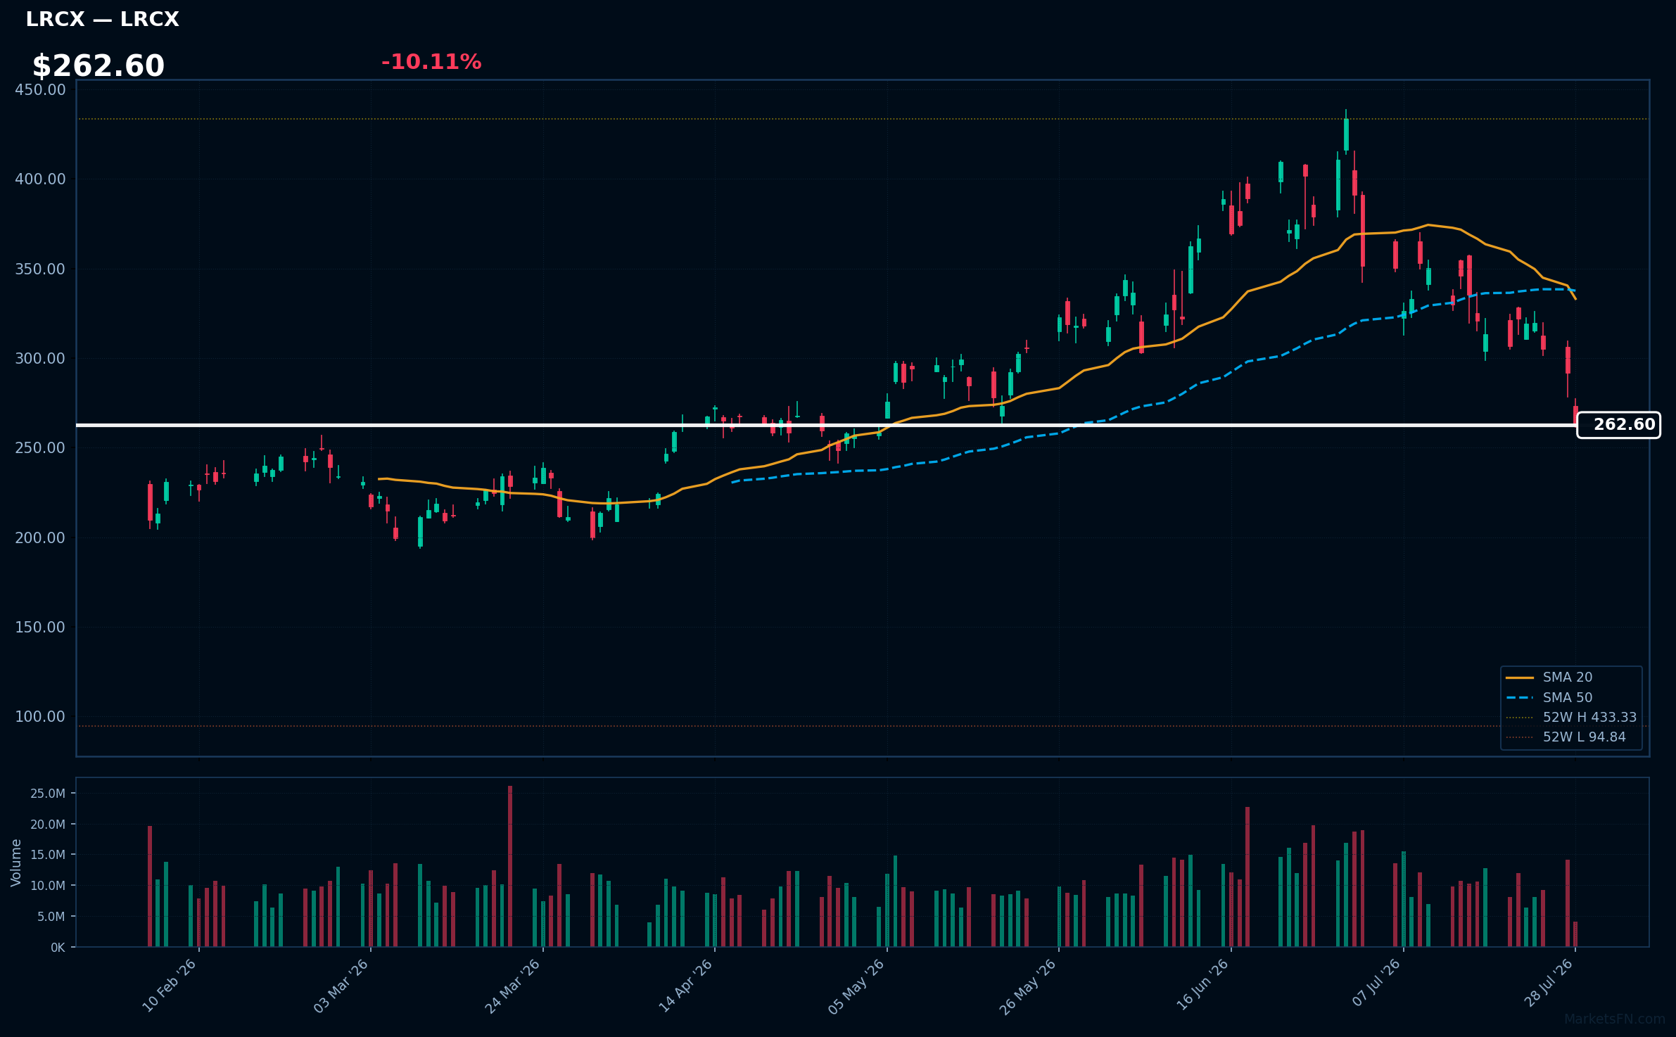
Task: Click the 10 Feb '26 date label
Action: pyautogui.click(x=170, y=986)
